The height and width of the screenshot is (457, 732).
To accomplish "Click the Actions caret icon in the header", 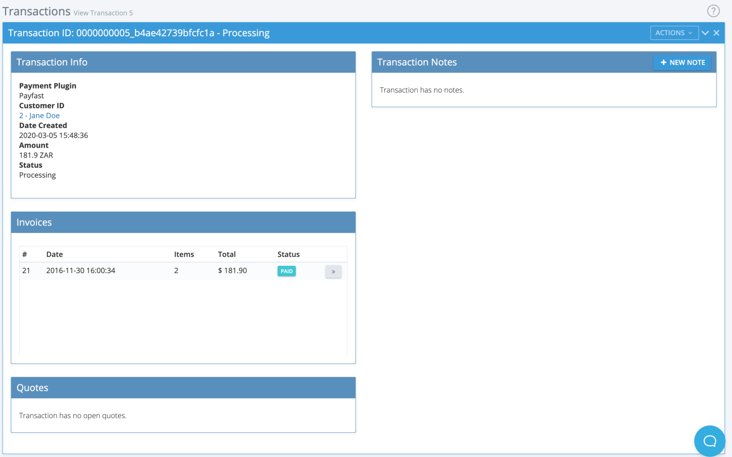I will 690,33.
